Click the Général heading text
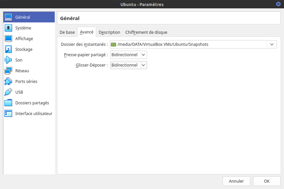 [70, 18]
